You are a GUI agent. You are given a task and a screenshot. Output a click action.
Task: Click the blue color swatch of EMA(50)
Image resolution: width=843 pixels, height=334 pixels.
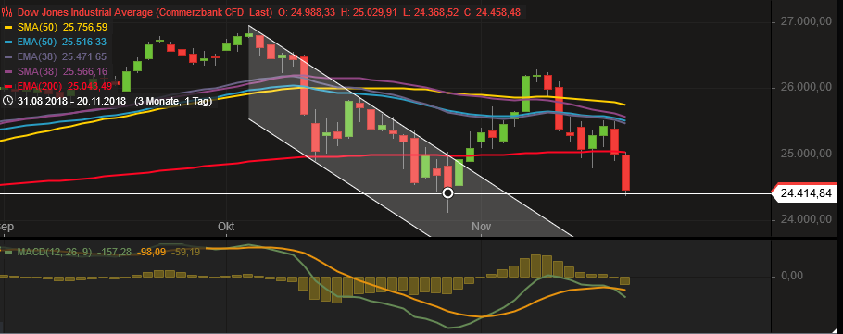click(8, 42)
